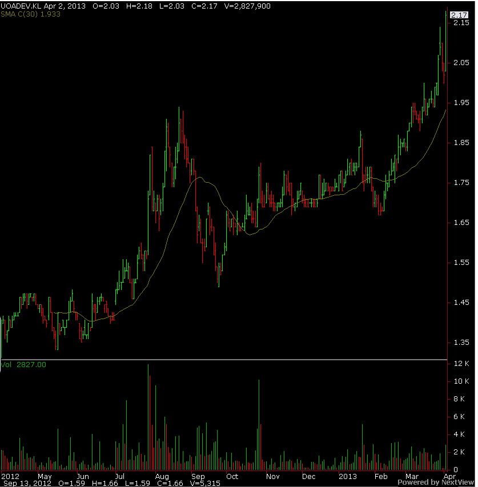The height and width of the screenshot is (487, 478).
Task: Click the Feb label on time axis
Action: [x=381, y=476]
